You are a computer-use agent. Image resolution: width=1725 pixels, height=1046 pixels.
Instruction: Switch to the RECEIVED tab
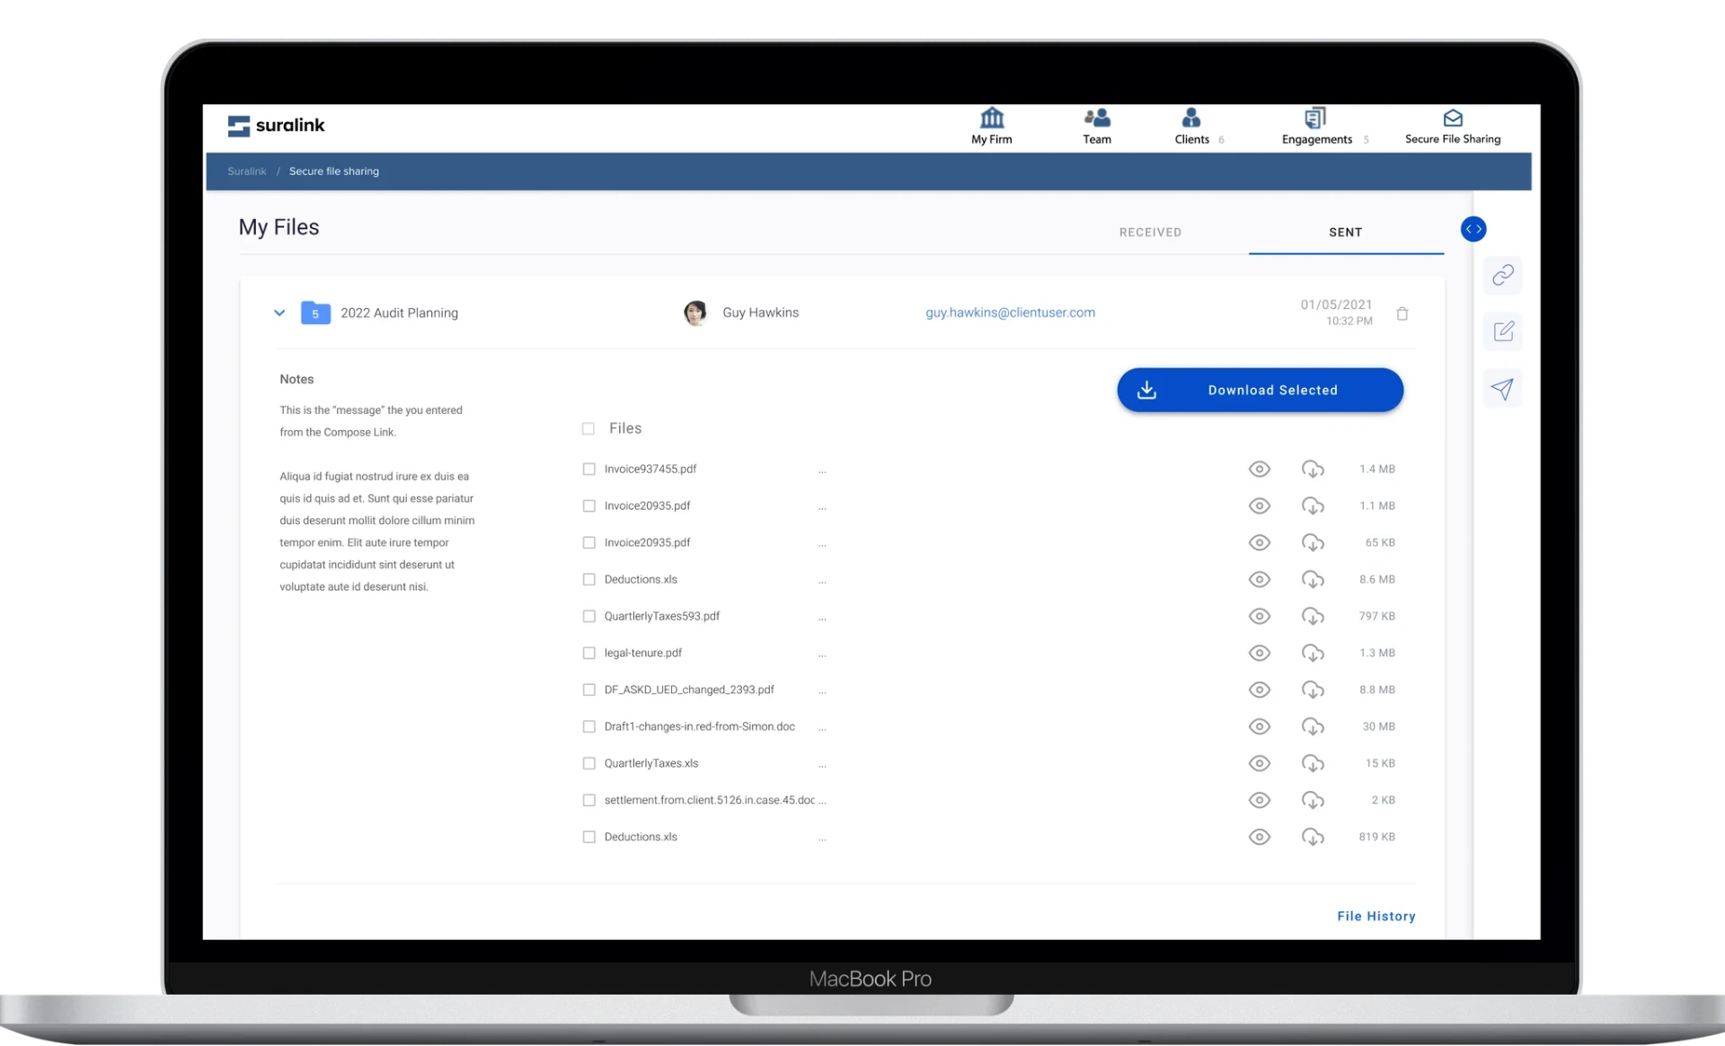[1150, 233]
